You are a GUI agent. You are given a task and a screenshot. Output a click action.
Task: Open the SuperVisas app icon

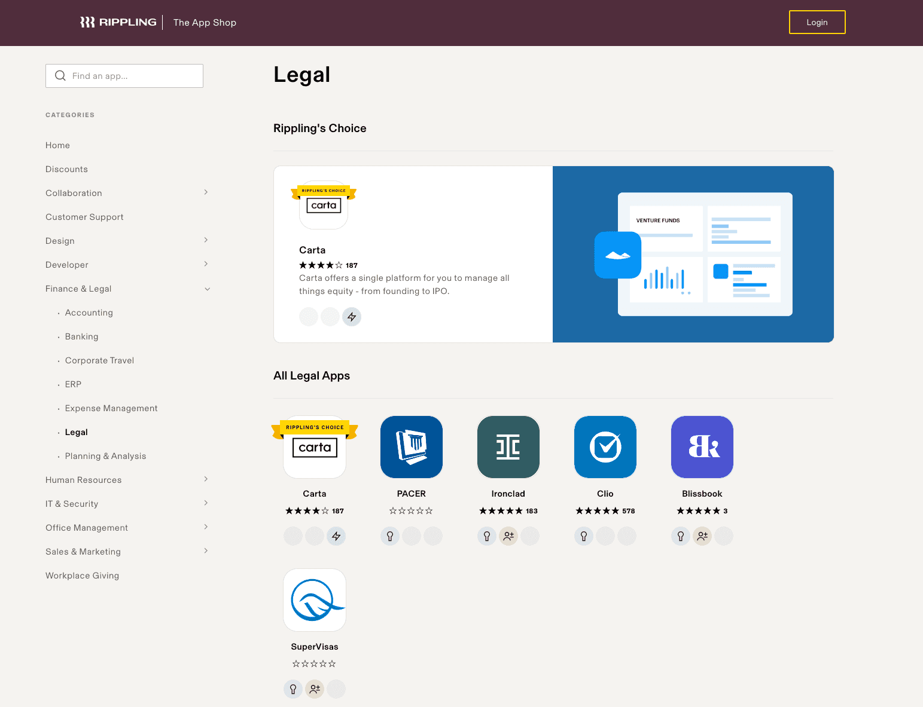(x=315, y=600)
